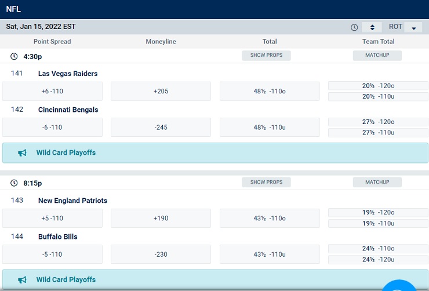
Task: Click the date Sat, Jan 15, 2022 EST
Action: 41,27
